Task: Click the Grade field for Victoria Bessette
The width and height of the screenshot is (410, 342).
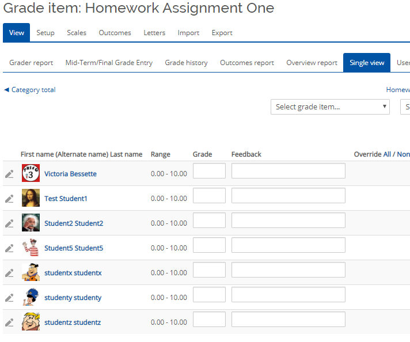Action: (x=209, y=171)
